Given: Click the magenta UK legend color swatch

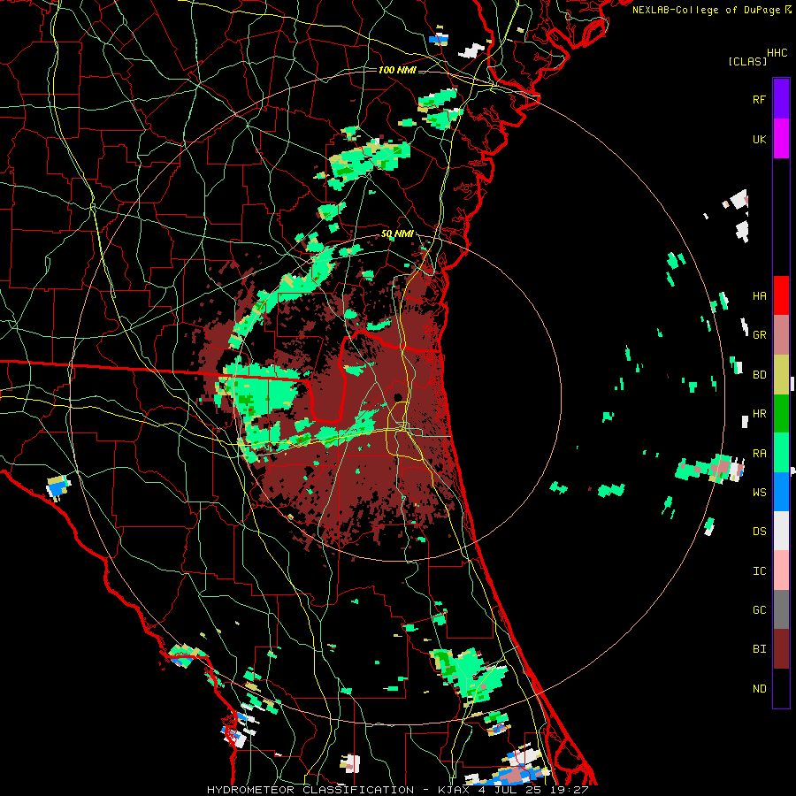Looking at the screenshot, I should pos(781,139).
